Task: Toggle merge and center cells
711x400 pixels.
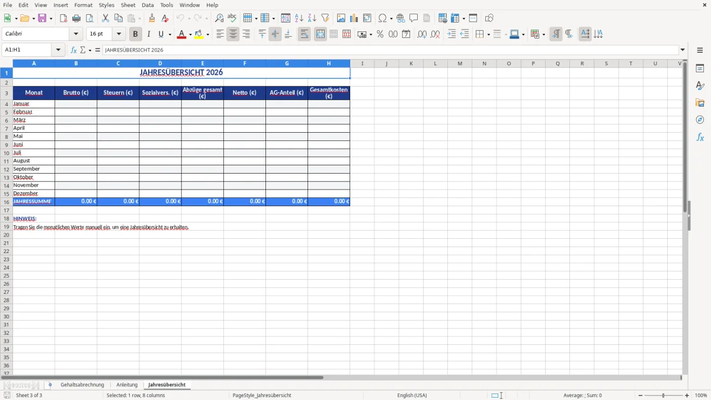Action: click(320, 34)
